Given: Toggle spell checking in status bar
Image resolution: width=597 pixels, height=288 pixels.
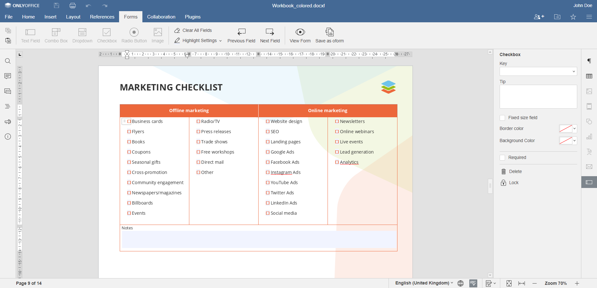Looking at the screenshot, I should [473, 283].
